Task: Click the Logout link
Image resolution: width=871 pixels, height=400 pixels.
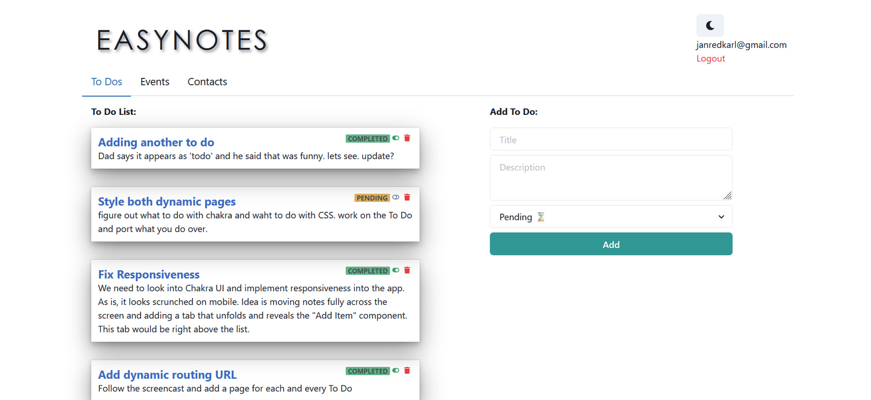Action: [x=710, y=59]
